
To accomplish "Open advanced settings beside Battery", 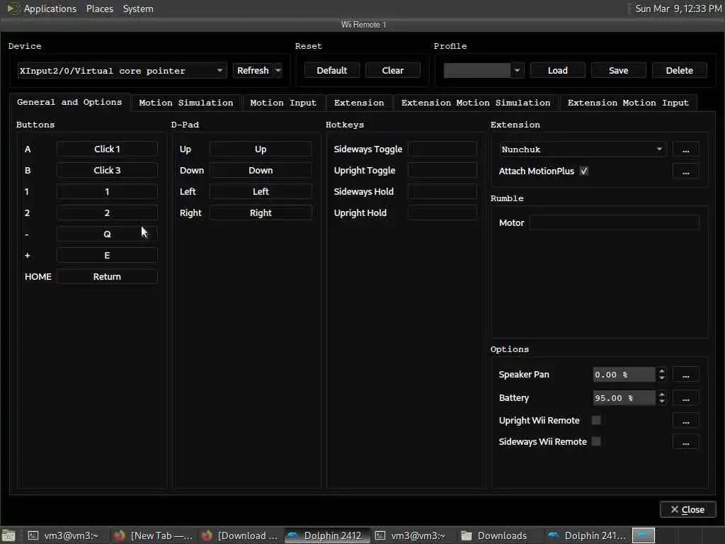I will coord(685,398).
